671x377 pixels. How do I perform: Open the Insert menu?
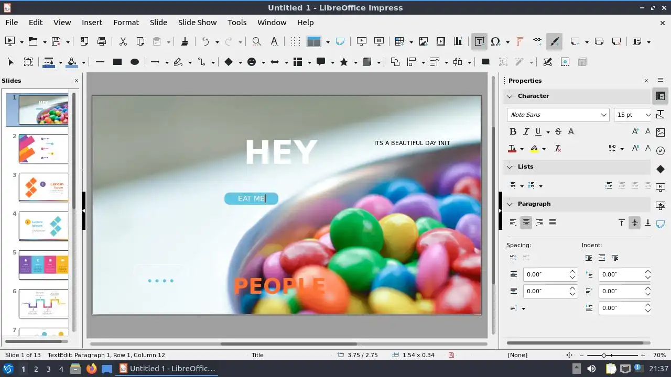tap(92, 23)
